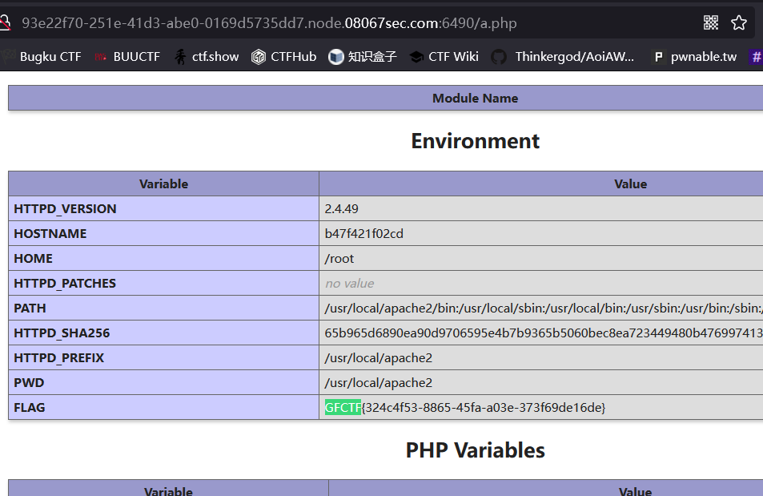Screen dimensions: 763x496
Task: Click the Environment section heading
Action: pyautogui.click(x=475, y=141)
